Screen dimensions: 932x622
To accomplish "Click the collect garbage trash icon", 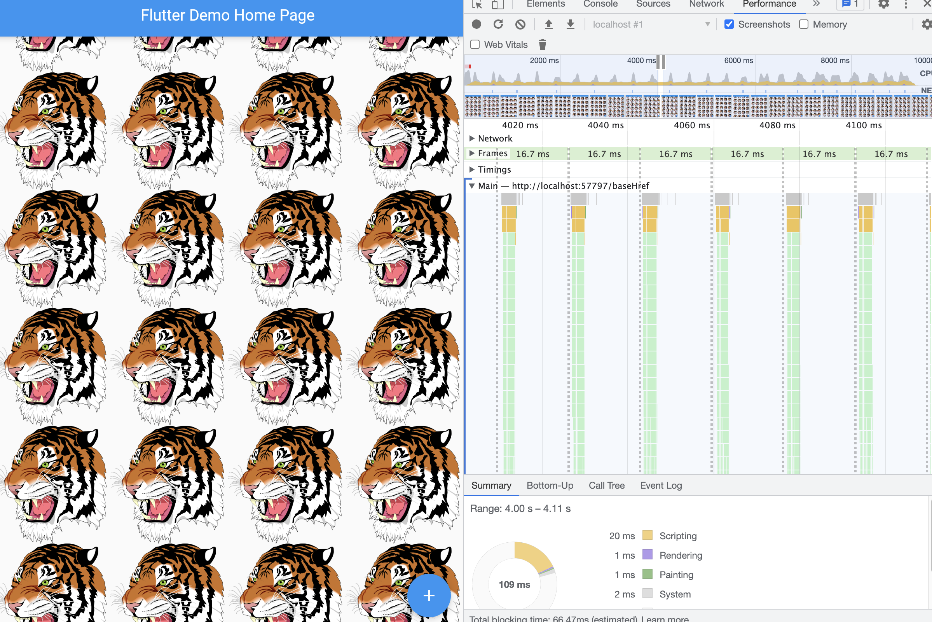I will [542, 44].
